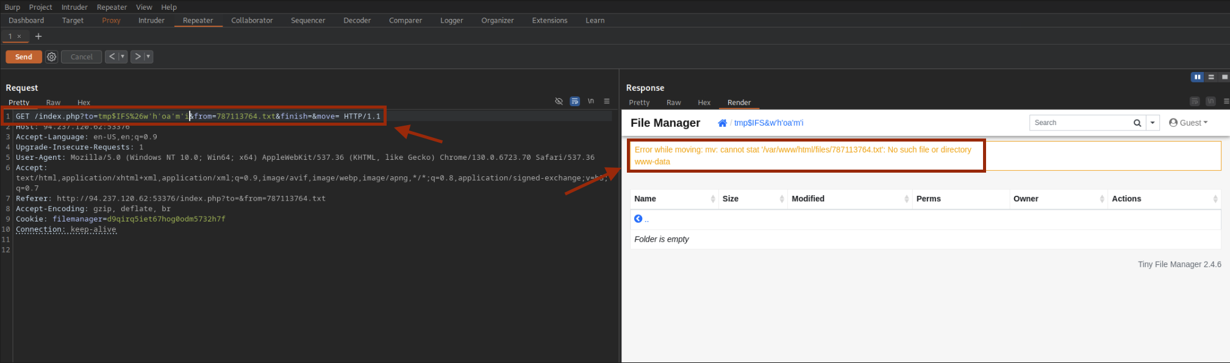Switch to the Logger tab
Image resolution: width=1230 pixels, height=363 pixels.
[x=452, y=21]
